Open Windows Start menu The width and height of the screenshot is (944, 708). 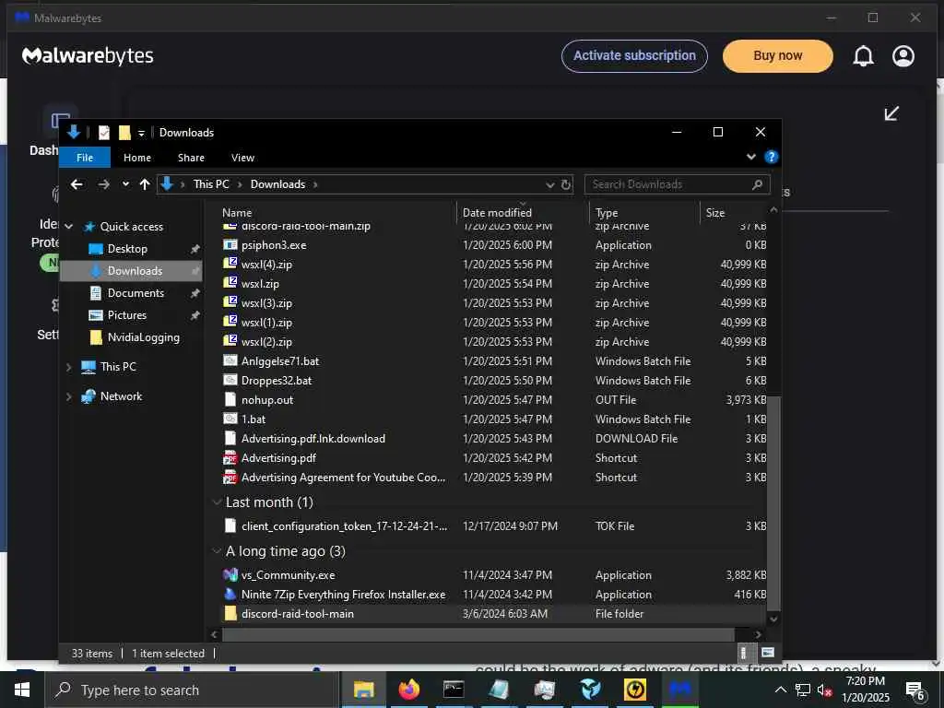22,690
